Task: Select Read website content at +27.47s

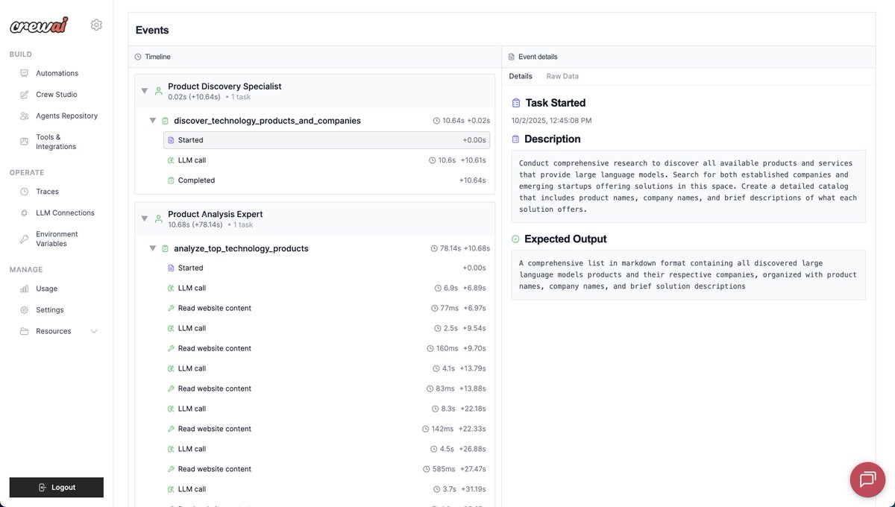Action: pyautogui.click(x=327, y=469)
